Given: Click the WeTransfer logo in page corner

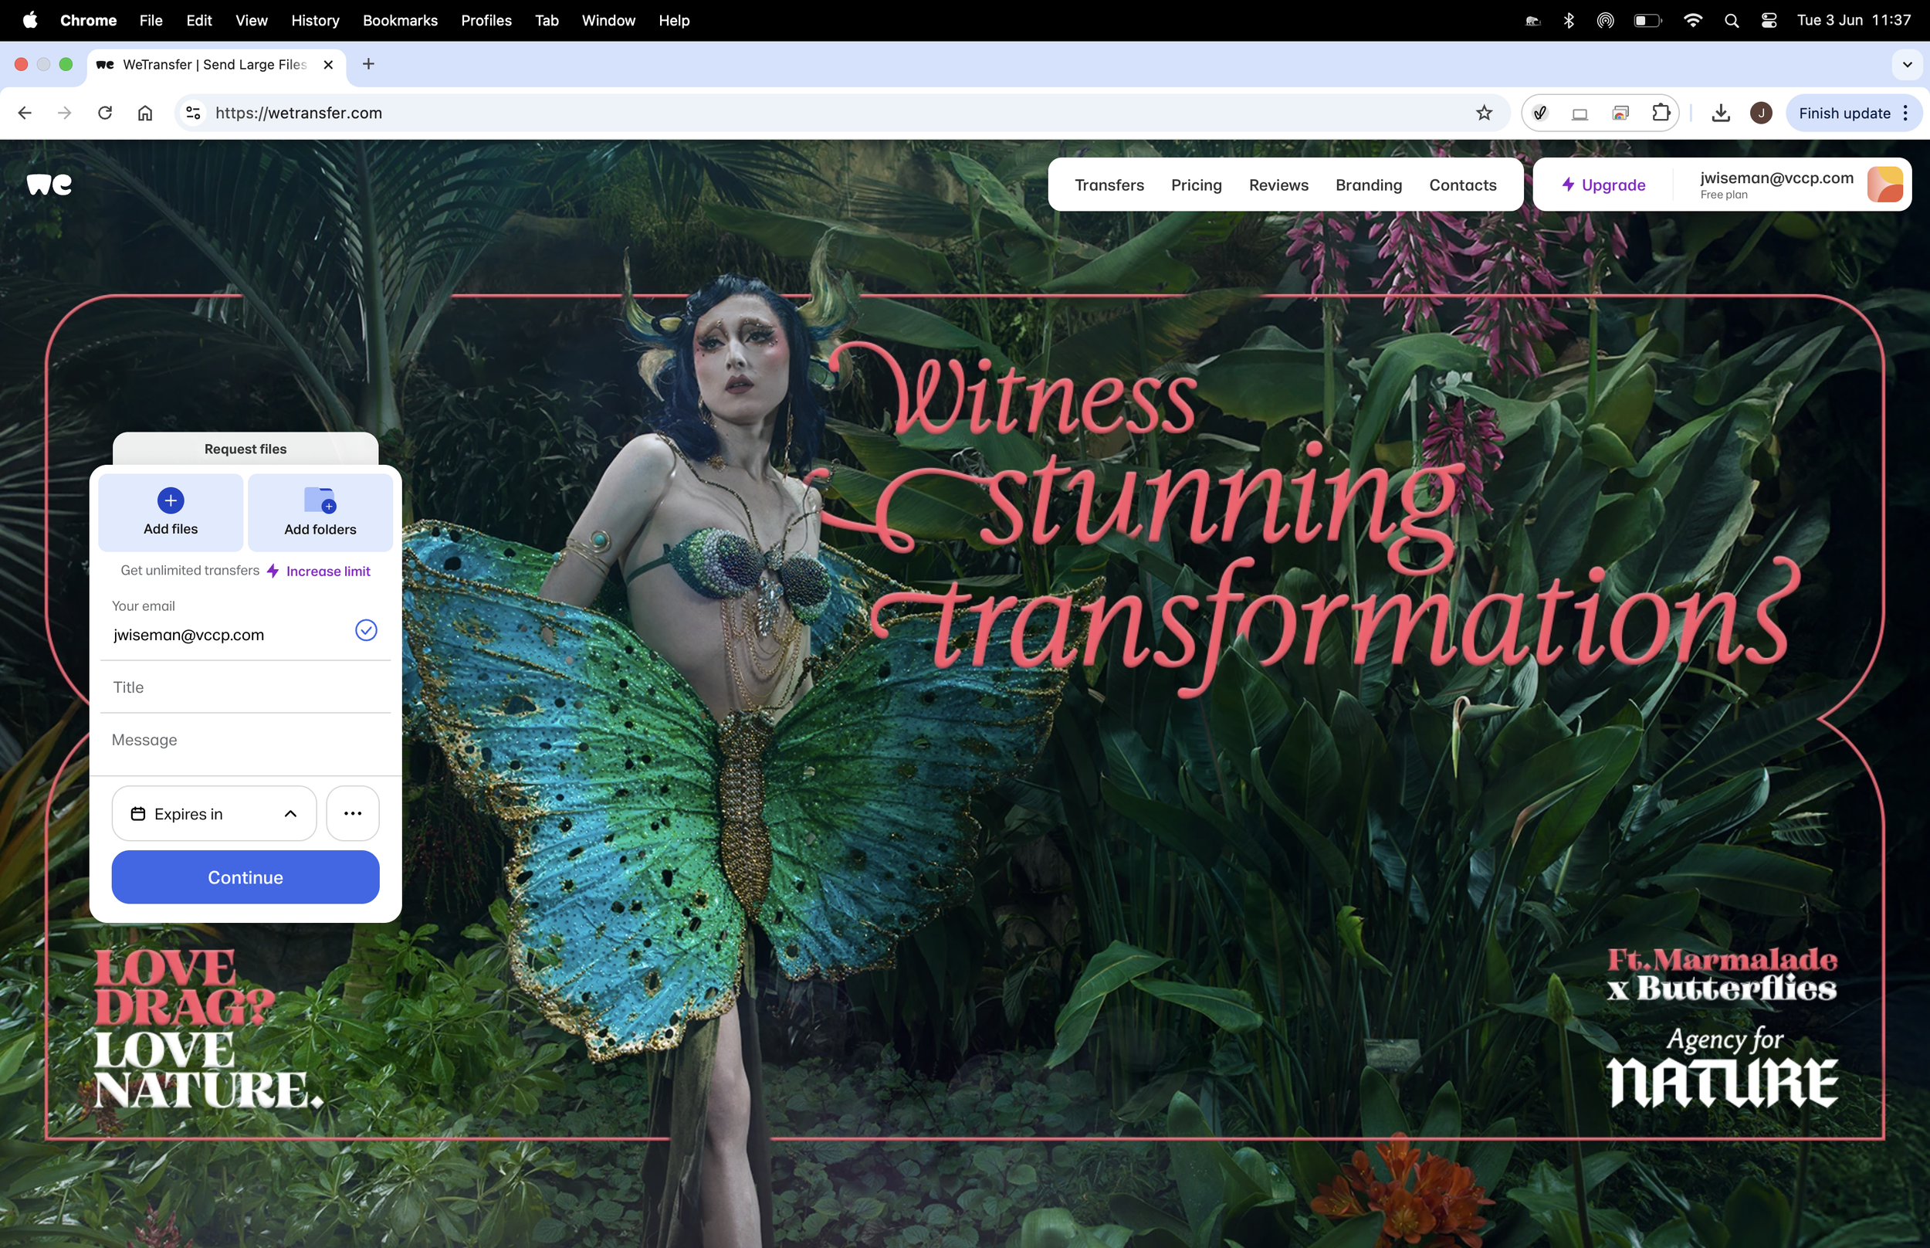Looking at the screenshot, I should tap(49, 185).
